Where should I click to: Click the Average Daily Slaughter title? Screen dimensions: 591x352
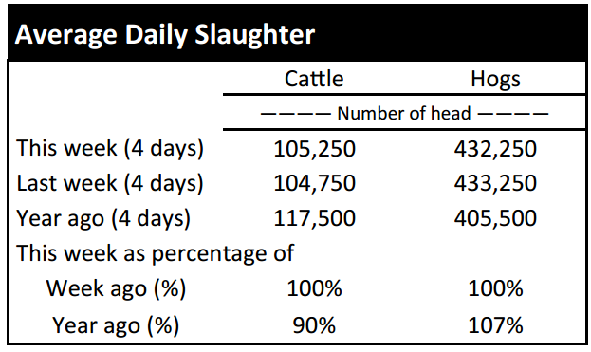pos(165,35)
